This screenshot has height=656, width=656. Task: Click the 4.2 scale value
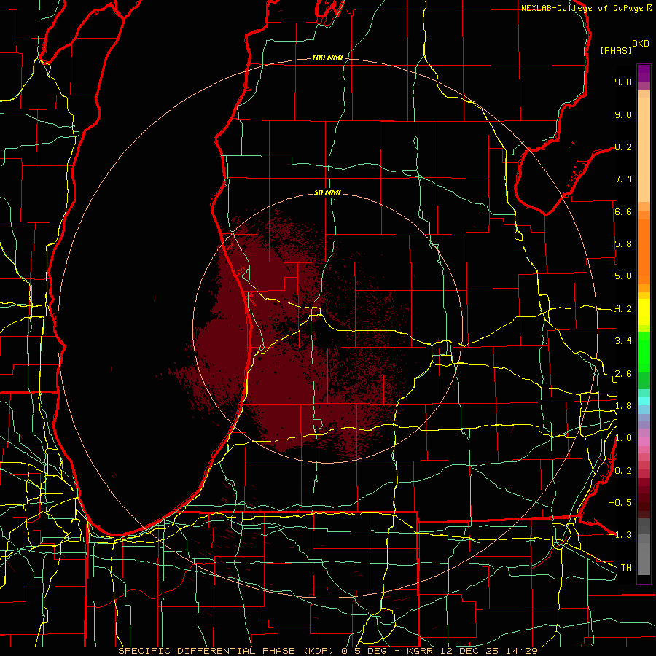pos(623,309)
